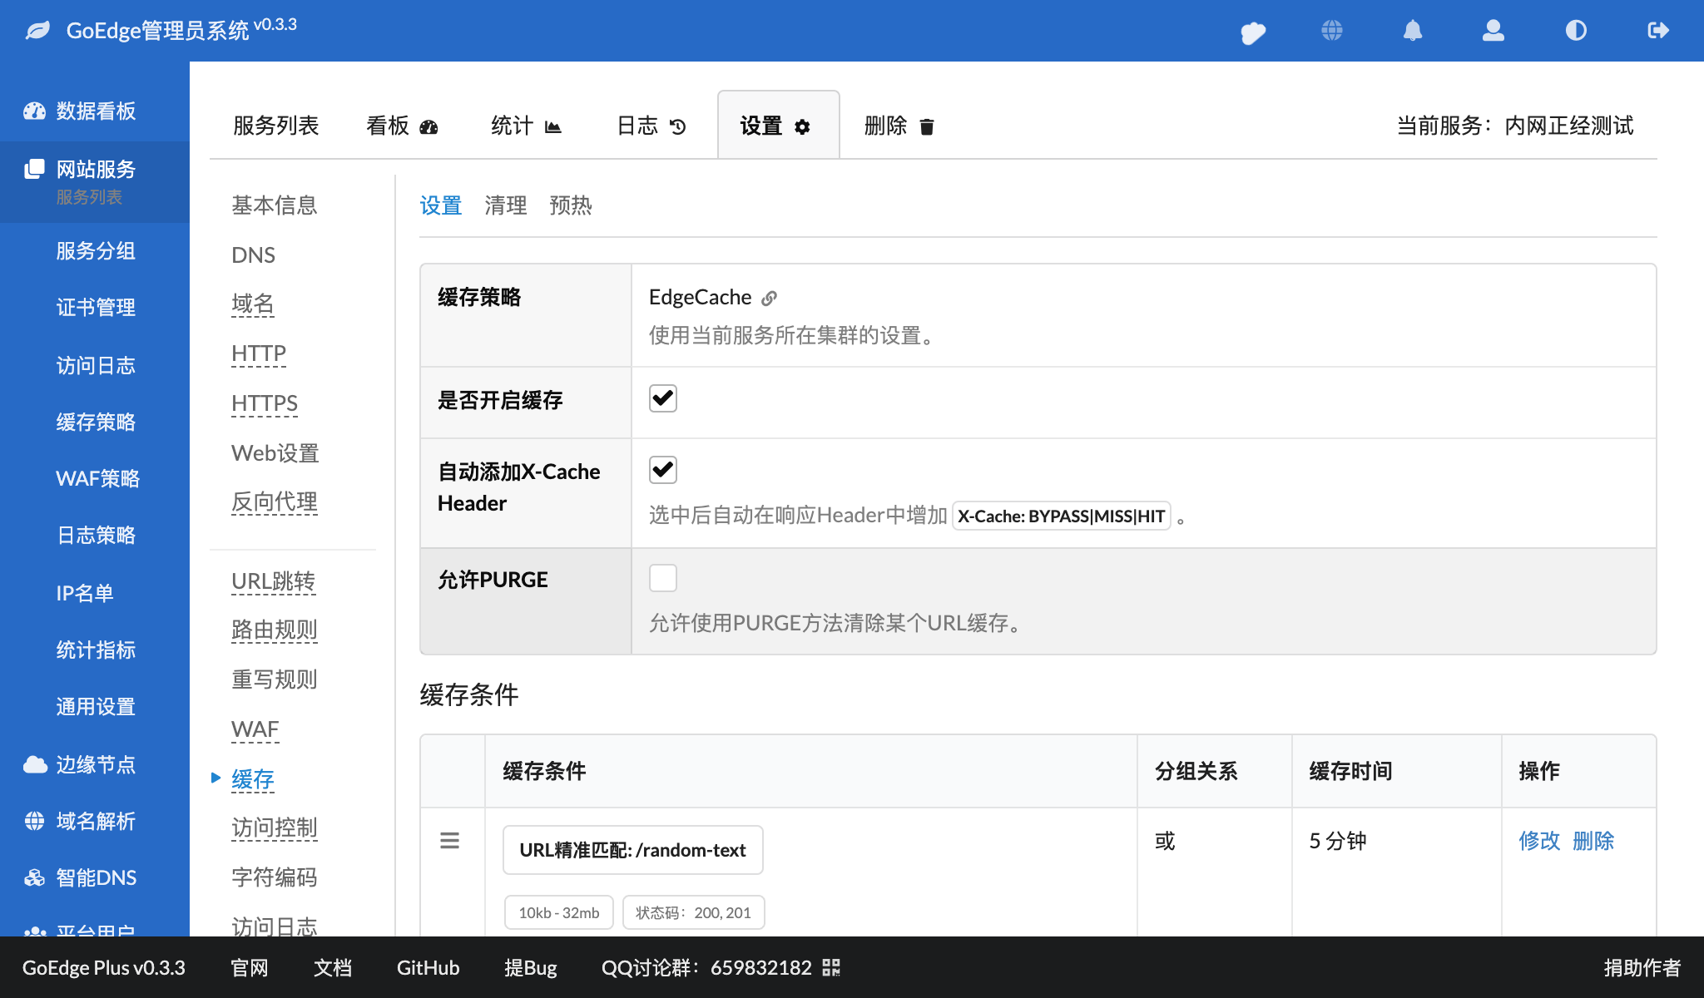Click 捐助作者 in footer
Image resolution: width=1704 pixels, height=998 pixels.
coord(1642,967)
